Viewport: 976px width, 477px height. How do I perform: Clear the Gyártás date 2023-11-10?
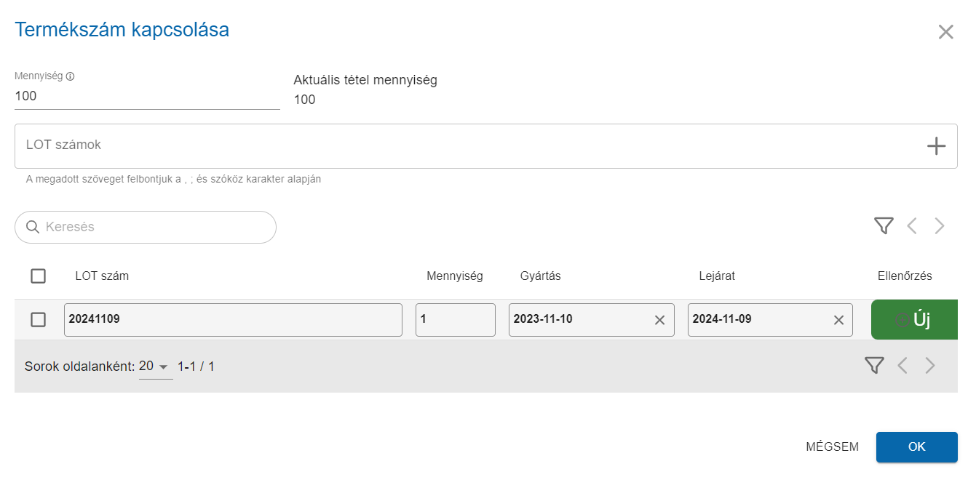click(x=659, y=320)
